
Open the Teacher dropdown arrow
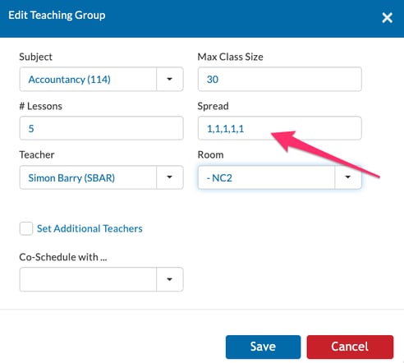pyautogui.click(x=170, y=177)
